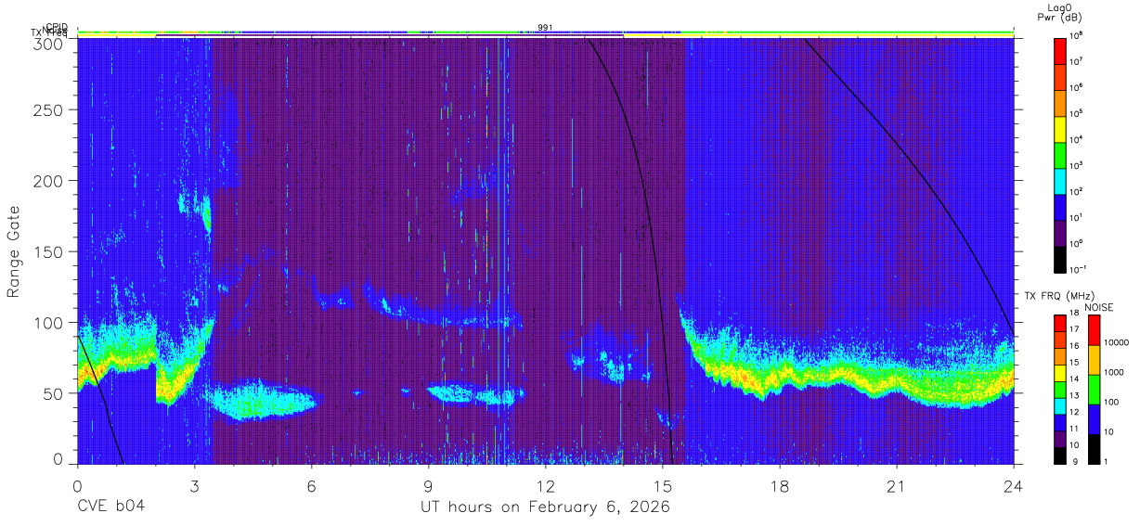
Task: Click hour '9' on the time axis
Action: [428, 485]
